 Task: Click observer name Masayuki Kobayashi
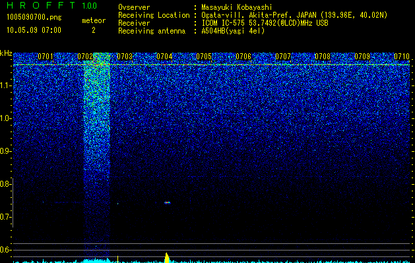click(237, 7)
